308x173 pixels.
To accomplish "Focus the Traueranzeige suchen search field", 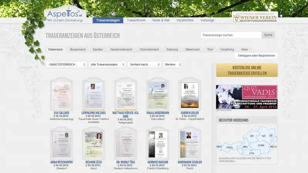I will tap(231, 35).
